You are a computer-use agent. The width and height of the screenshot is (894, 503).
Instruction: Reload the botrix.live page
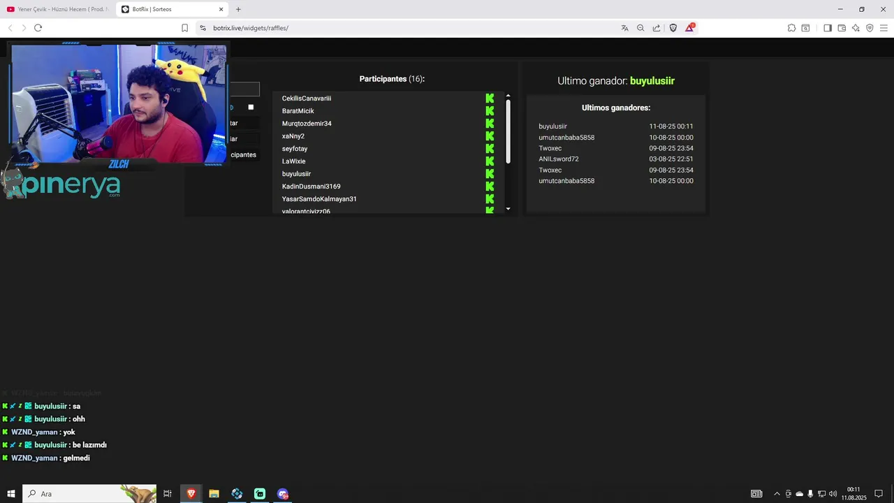click(38, 28)
